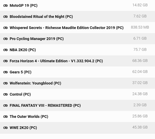Open the NBA 2K20 (PC) entry
The image size is (155, 139).
click(23, 50)
